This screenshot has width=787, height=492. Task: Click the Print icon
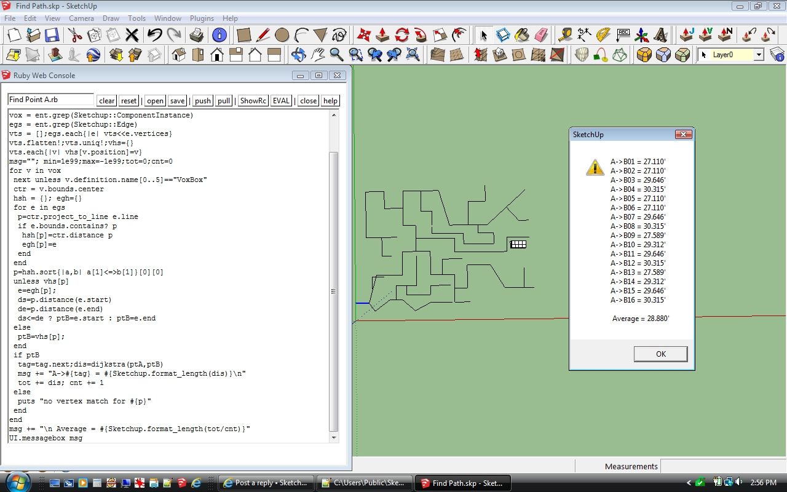click(197, 35)
